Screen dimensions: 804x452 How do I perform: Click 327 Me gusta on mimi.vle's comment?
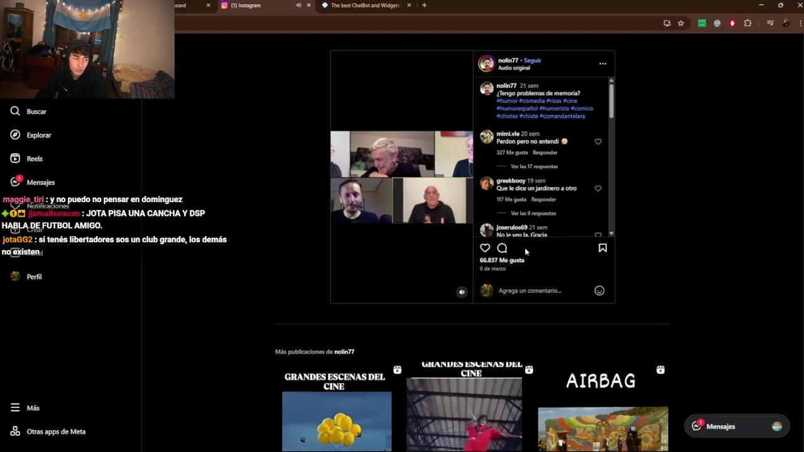(512, 153)
